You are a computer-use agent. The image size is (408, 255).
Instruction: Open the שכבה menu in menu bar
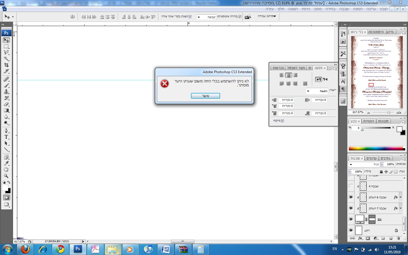(344, 9)
